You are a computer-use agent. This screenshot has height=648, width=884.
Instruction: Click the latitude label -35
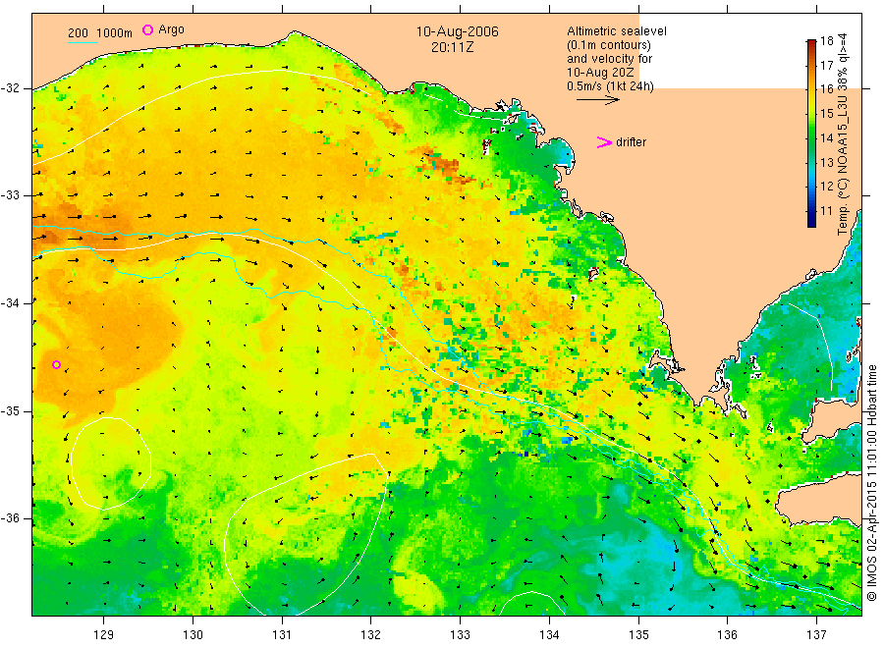click(x=11, y=411)
